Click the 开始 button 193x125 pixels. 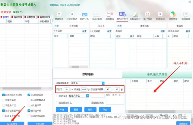(x=62, y=110)
